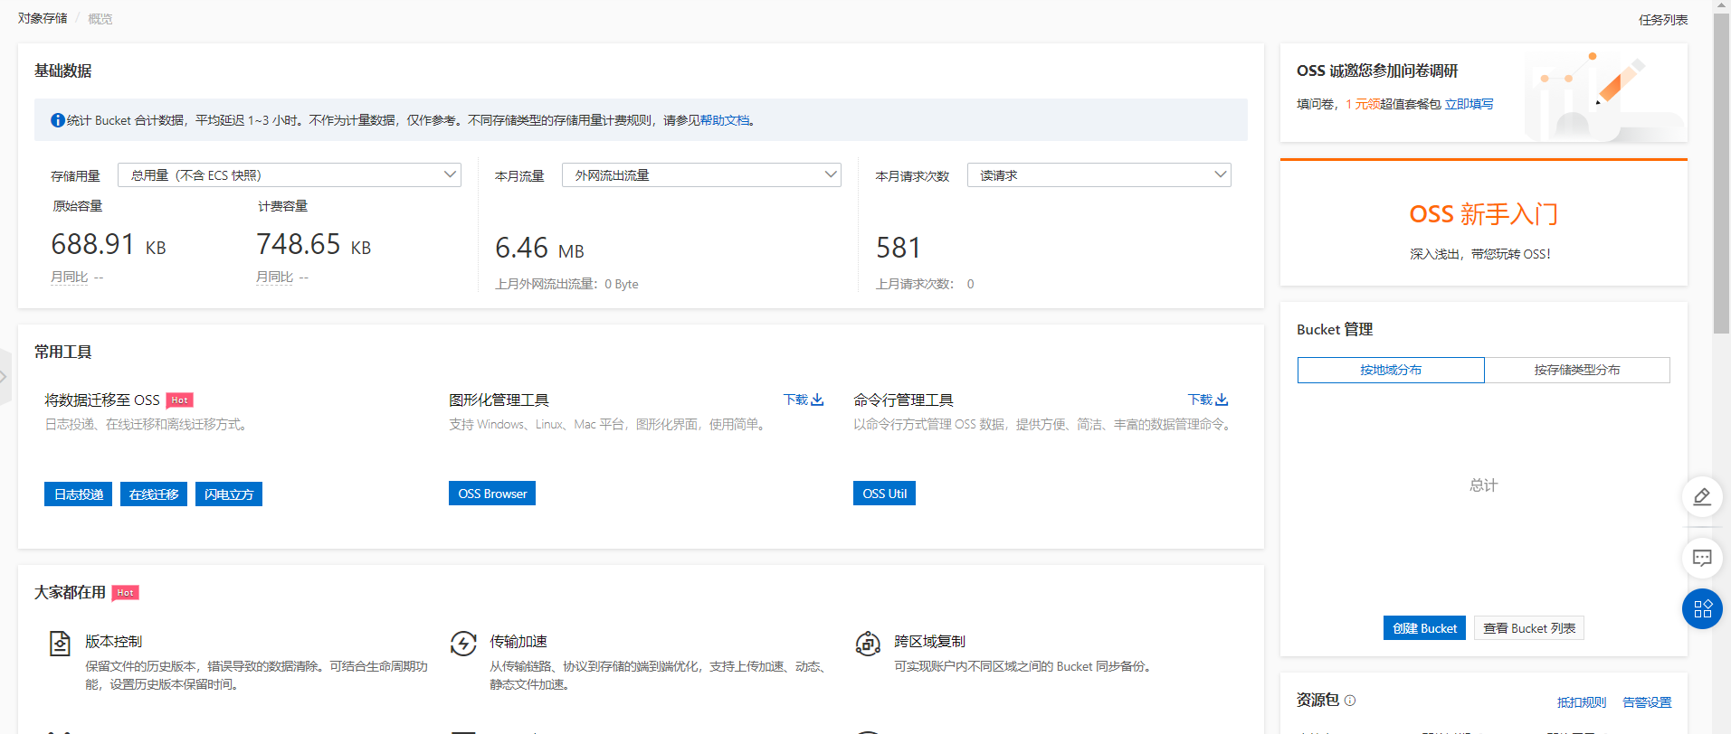The width and height of the screenshot is (1731, 734).
Task: Click download icon for 图形化管理工具
Action: [x=818, y=400]
